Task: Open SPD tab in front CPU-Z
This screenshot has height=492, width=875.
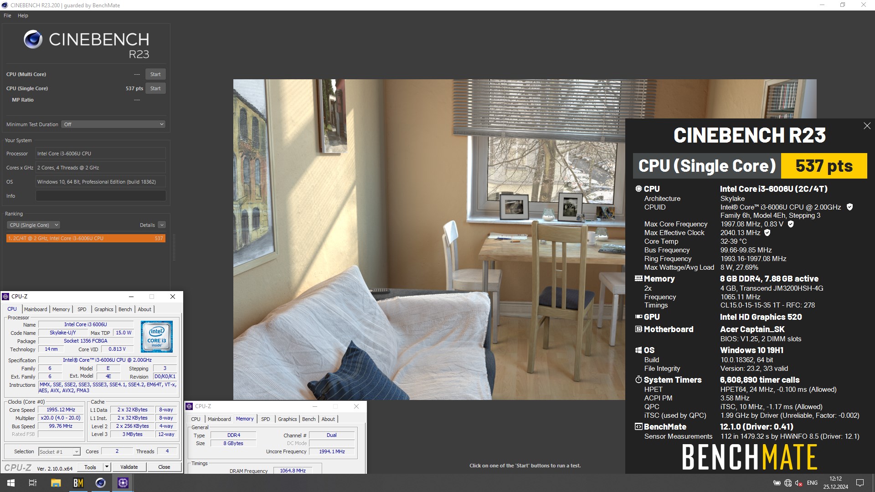Action: coord(82,309)
